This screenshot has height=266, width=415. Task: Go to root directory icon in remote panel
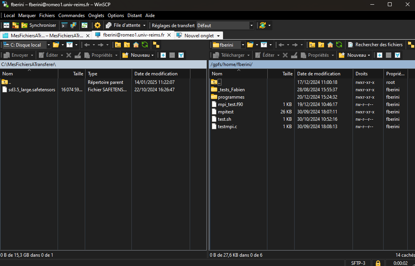coord(321,45)
